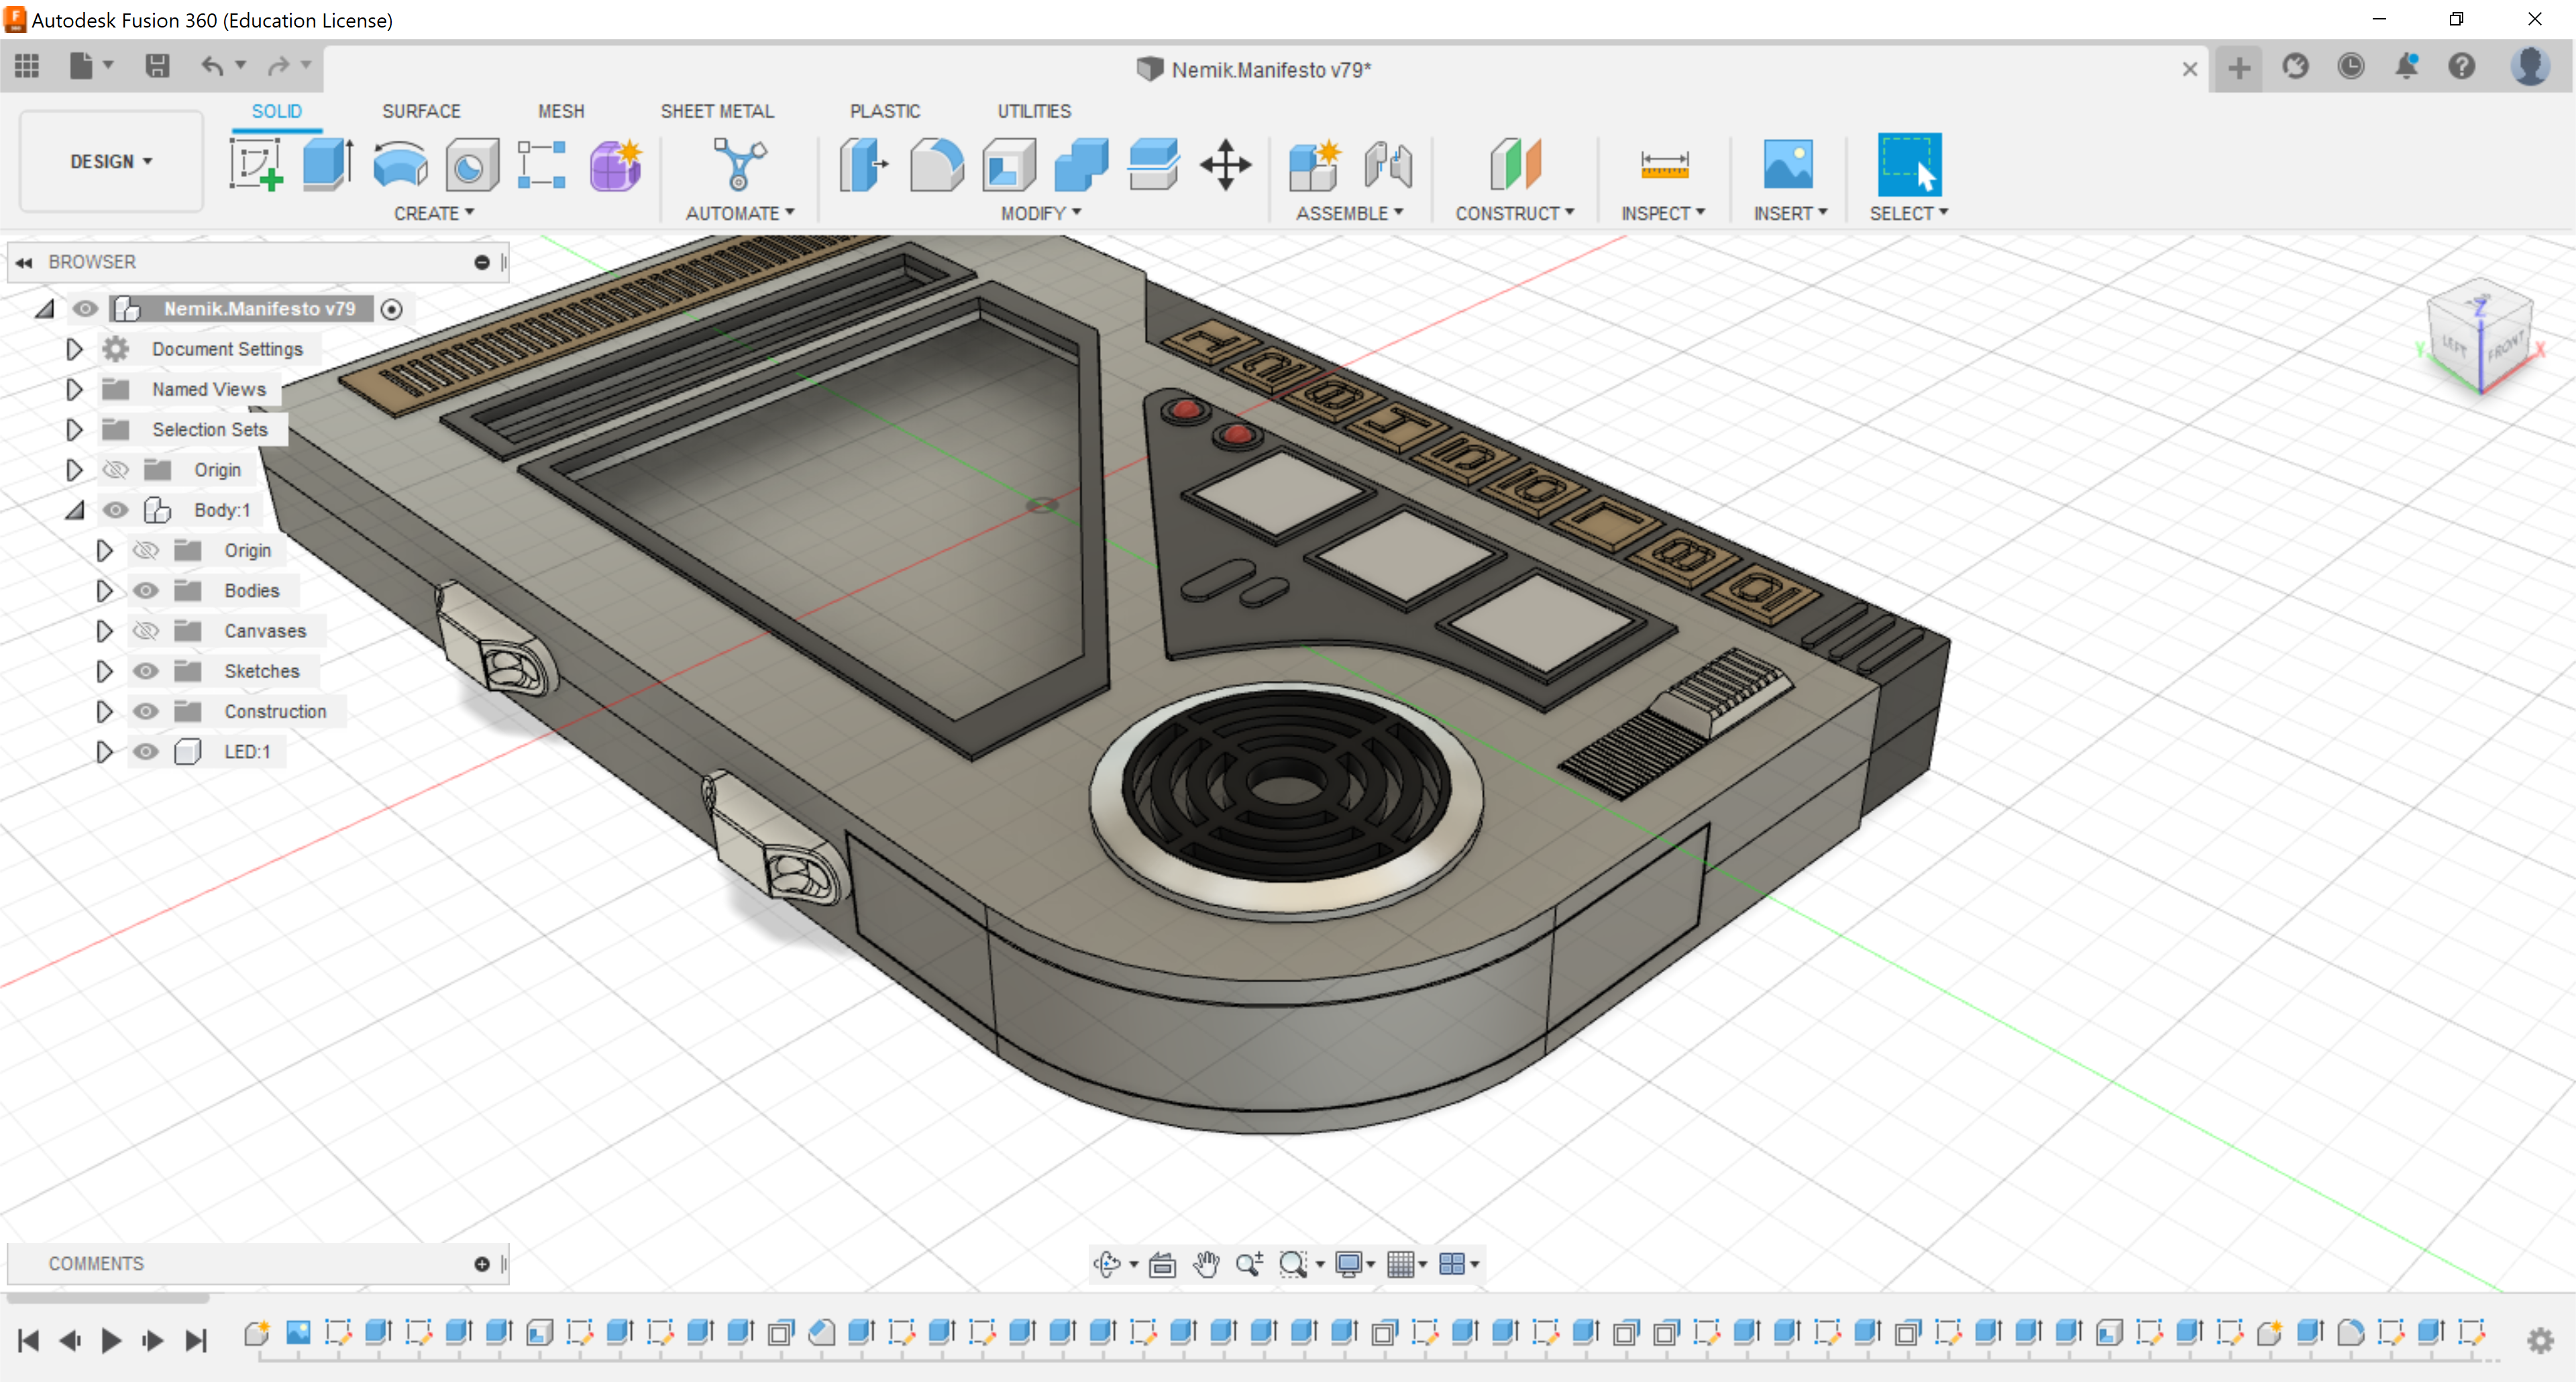This screenshot has height=1382, width=2576.
Task: Expand the Sketches folder
Action: pos(104,671)
